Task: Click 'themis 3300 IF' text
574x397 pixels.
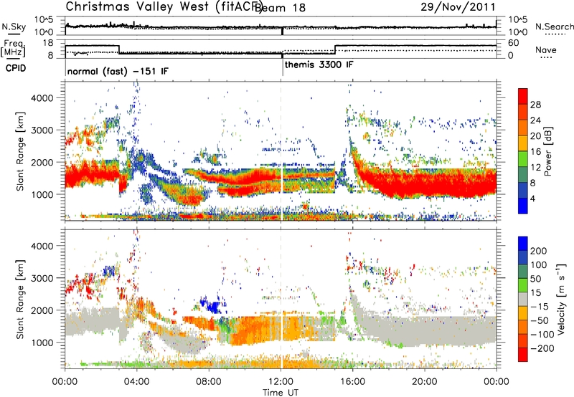Action: point(319,64)
